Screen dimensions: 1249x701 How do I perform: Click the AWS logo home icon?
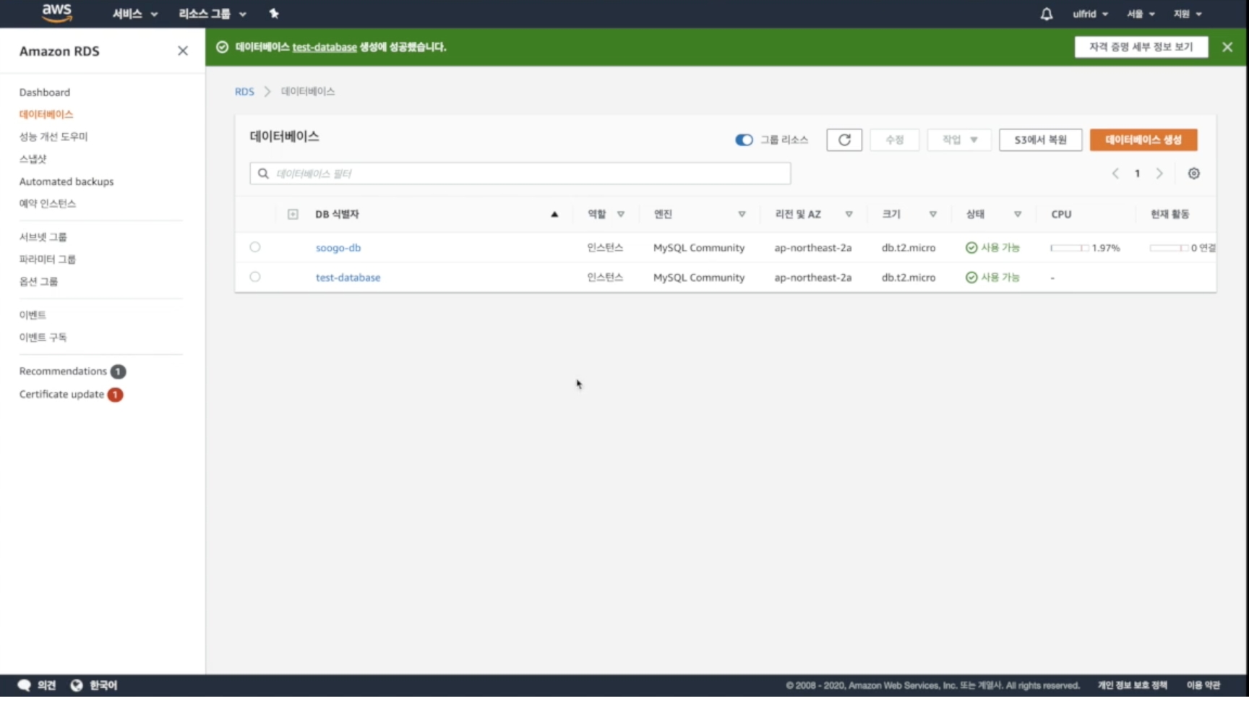click(56, 13)
